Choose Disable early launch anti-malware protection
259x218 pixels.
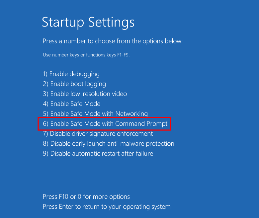point(108,144)
